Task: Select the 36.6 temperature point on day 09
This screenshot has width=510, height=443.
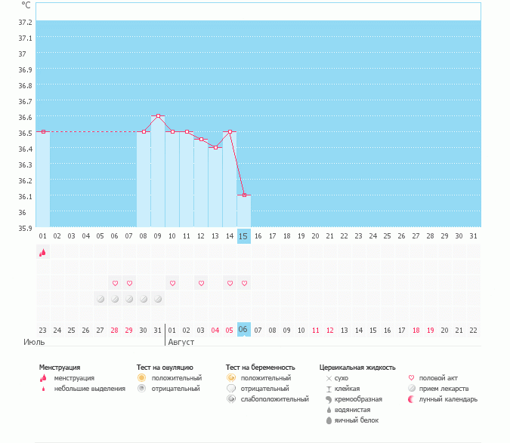Action: click(x=158, y=116)
